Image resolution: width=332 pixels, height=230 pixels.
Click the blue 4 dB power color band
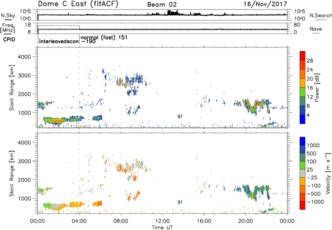[x=303, y=119]
